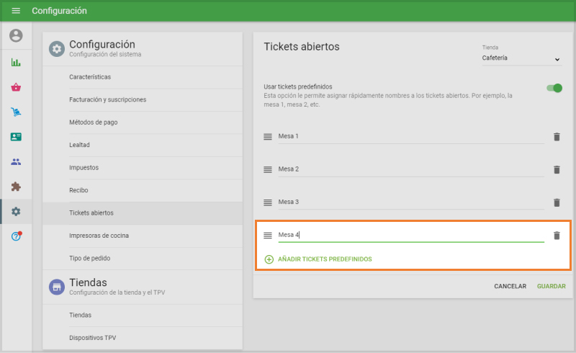Image resolution: width=576 pixels, height=353 pixels.
Task: Open the user account profile icon
Action: pyautogui.click(x=16, y=35)
